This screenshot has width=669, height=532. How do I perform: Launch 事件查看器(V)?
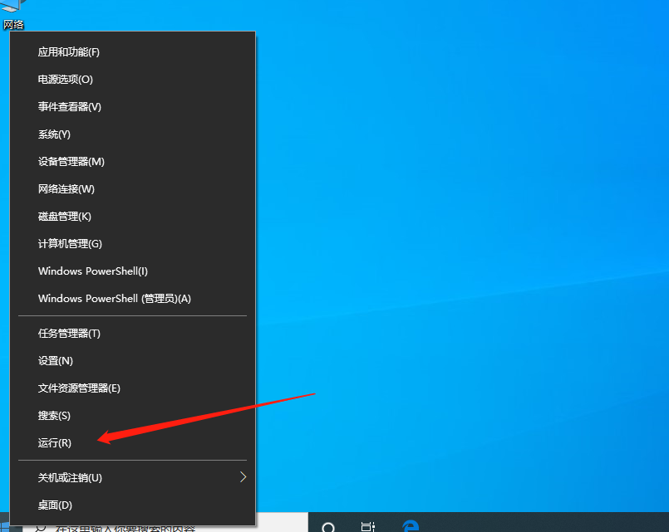[x=70, y=107]
